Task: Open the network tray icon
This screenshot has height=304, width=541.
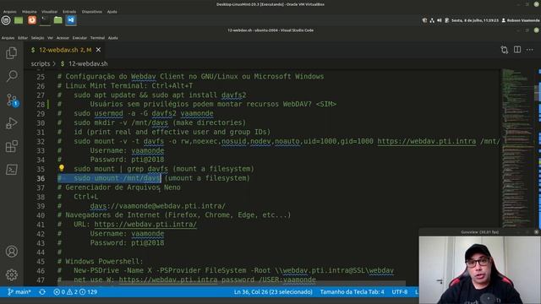Action: pos(432,20)
